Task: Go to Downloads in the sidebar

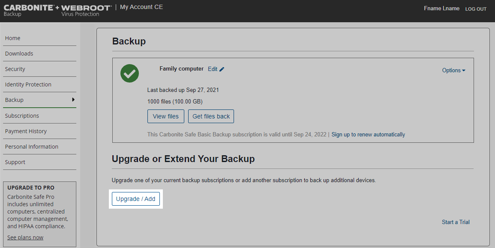Action: 19,53
